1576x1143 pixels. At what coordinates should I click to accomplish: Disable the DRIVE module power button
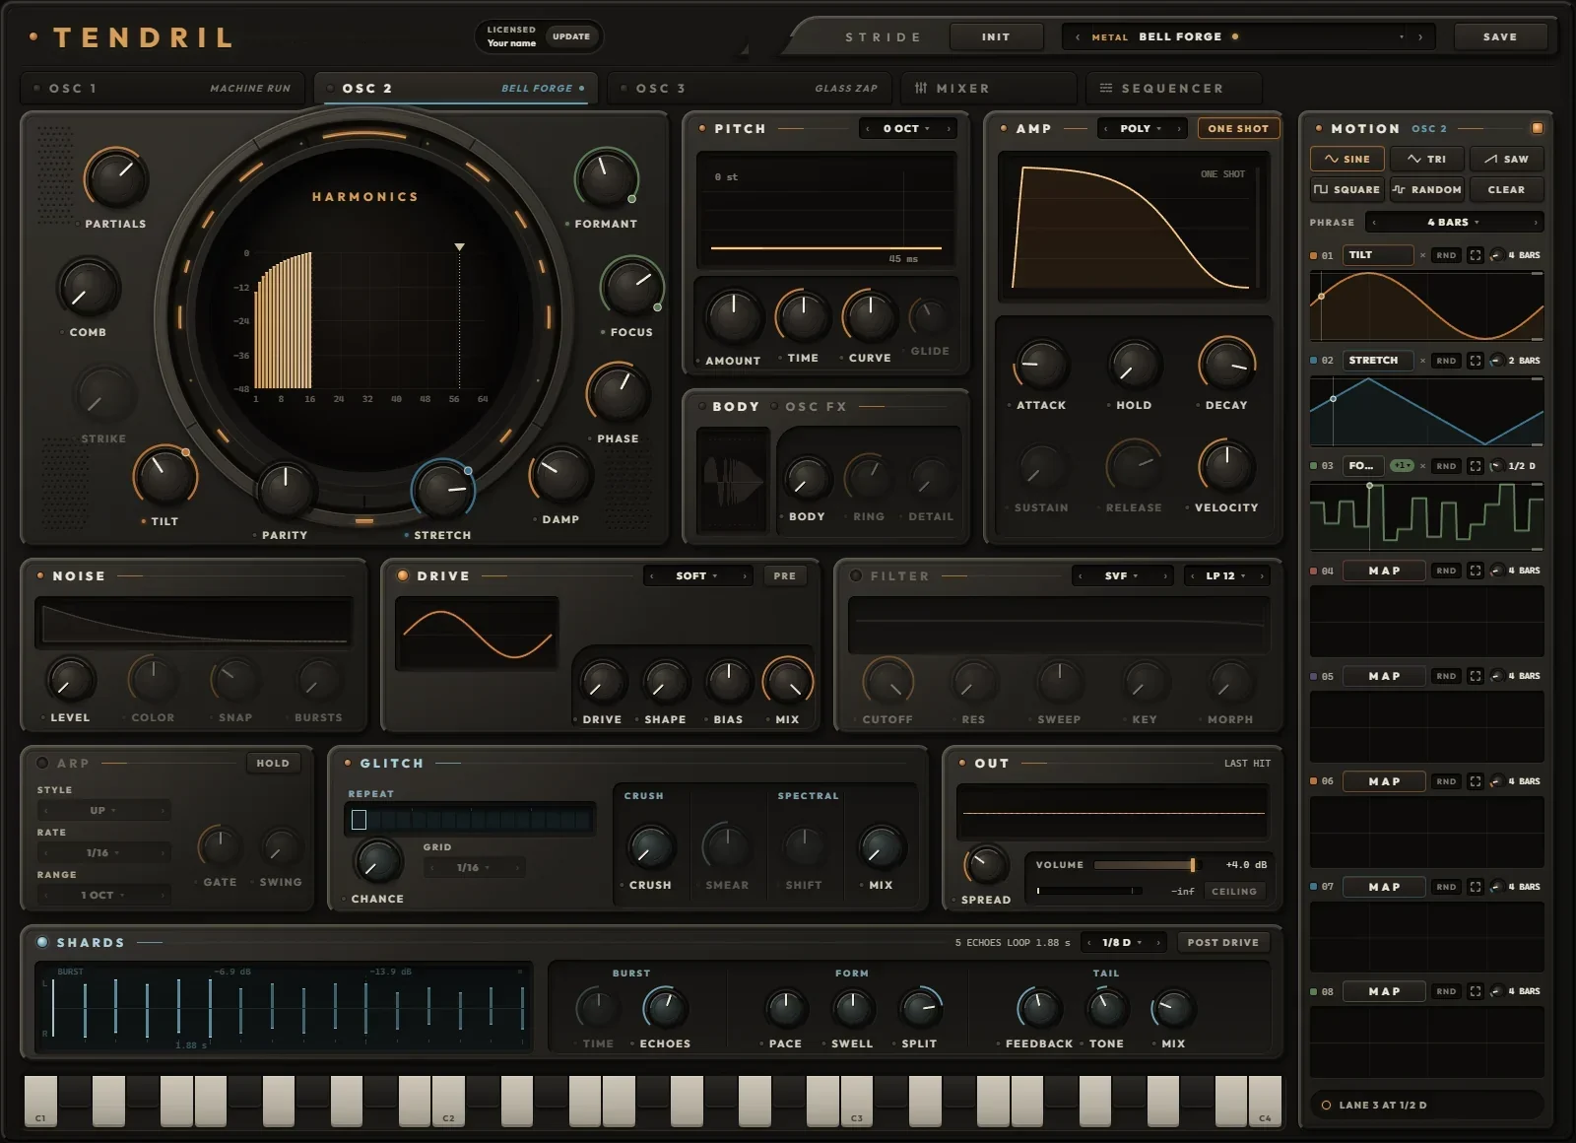click(403, 575)
